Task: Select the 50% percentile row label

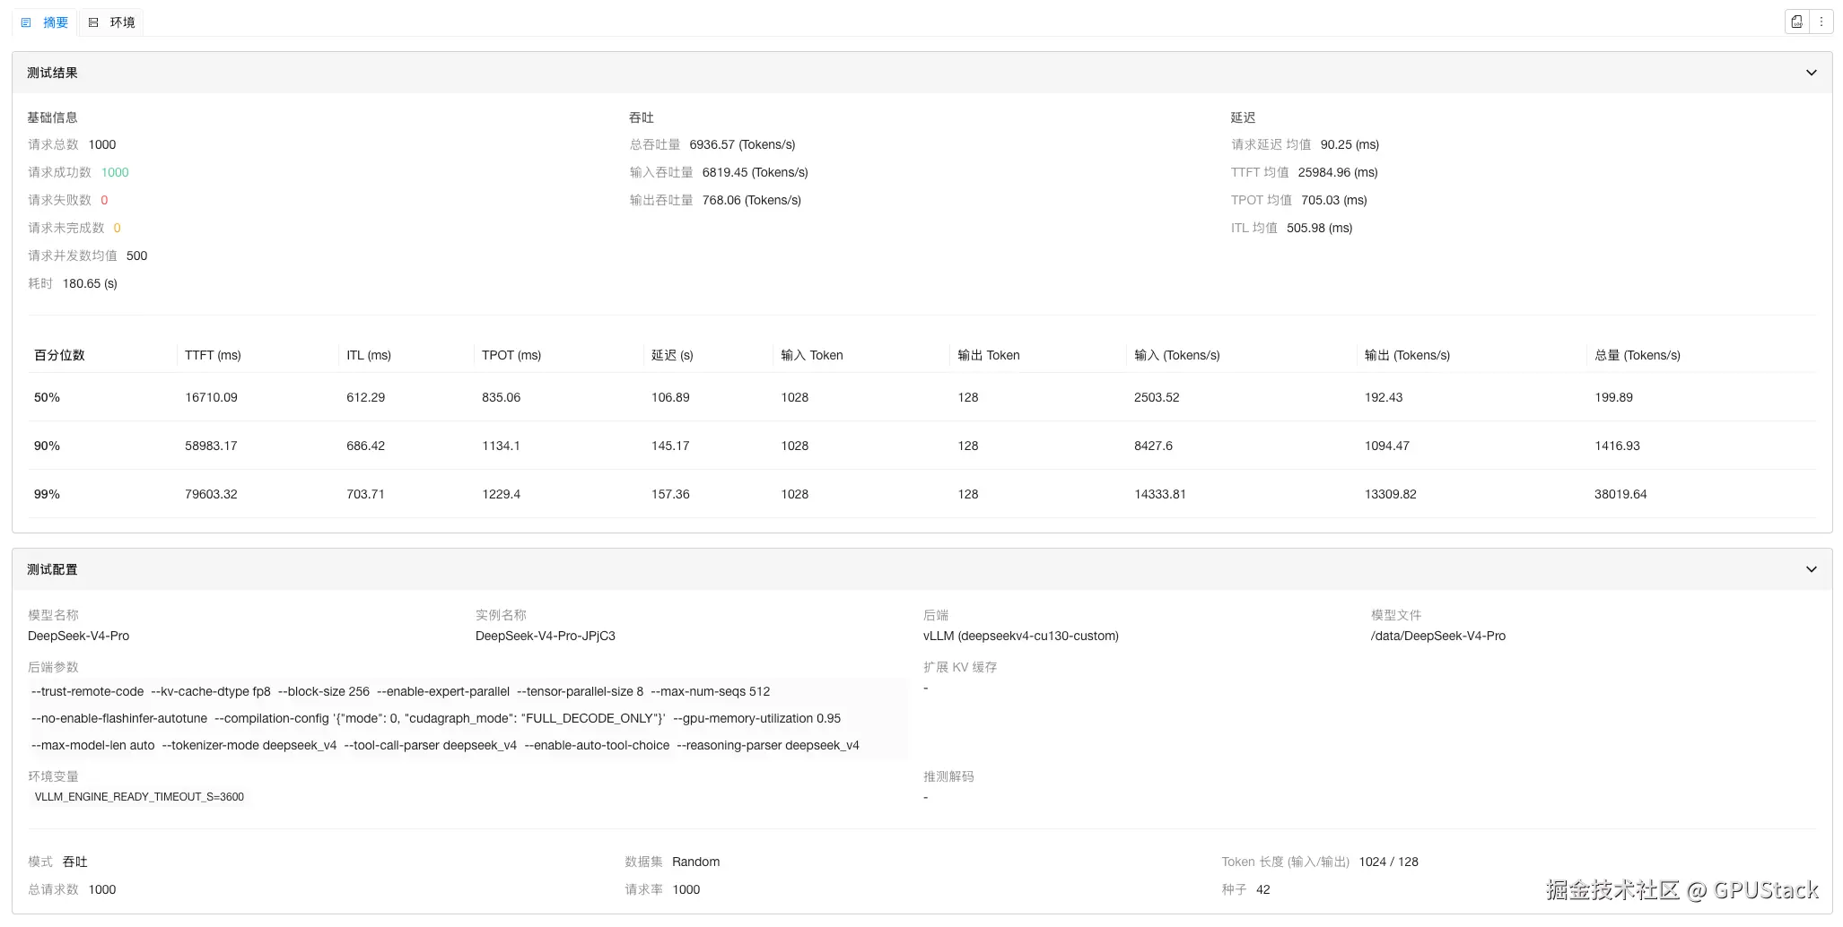Action: [x=47, y=397]
